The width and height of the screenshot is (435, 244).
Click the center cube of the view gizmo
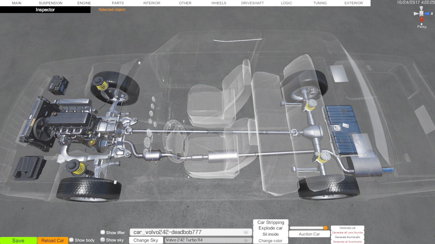421,14
